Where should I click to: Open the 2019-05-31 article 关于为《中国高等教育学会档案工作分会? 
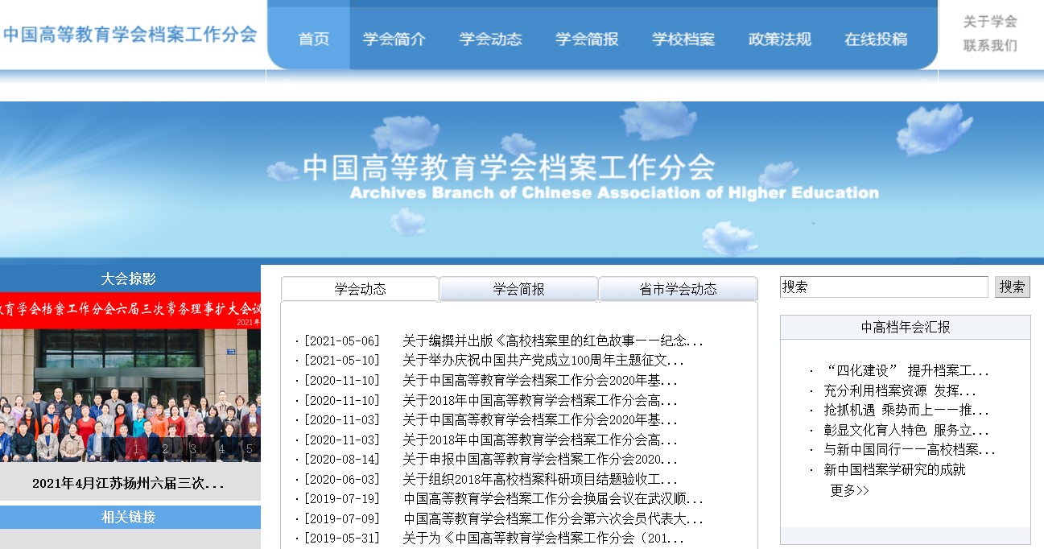point(543,539)
